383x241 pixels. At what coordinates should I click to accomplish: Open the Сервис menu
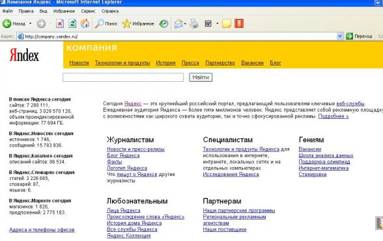click(88, 11)
